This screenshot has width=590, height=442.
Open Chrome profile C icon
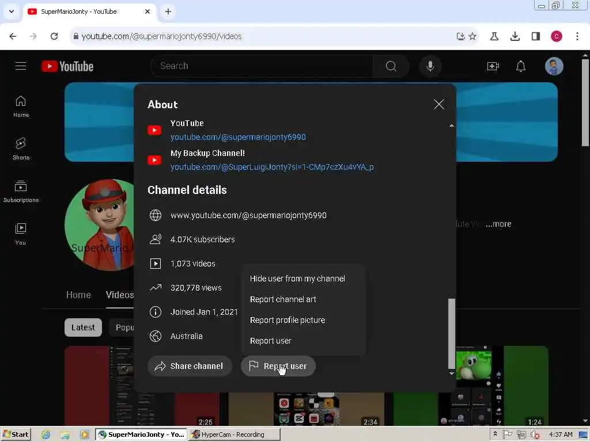tap(556, 36)
